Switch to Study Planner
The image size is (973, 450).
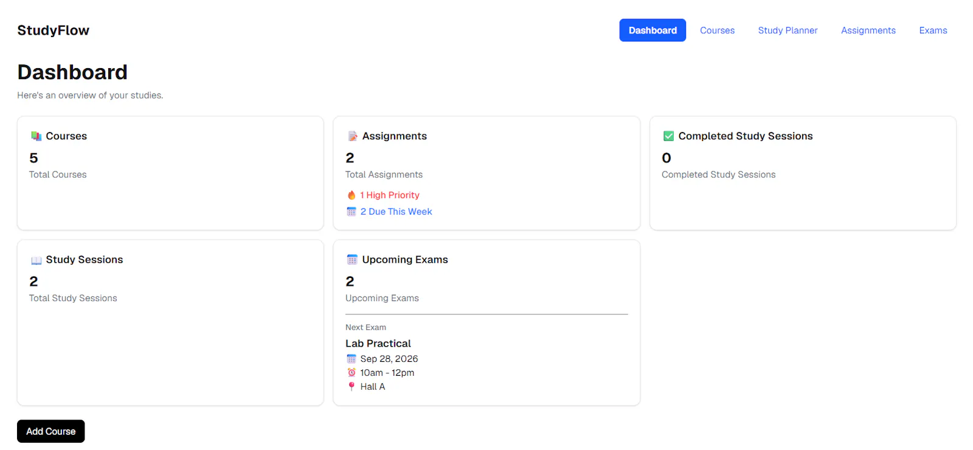(x=788, y=30)
